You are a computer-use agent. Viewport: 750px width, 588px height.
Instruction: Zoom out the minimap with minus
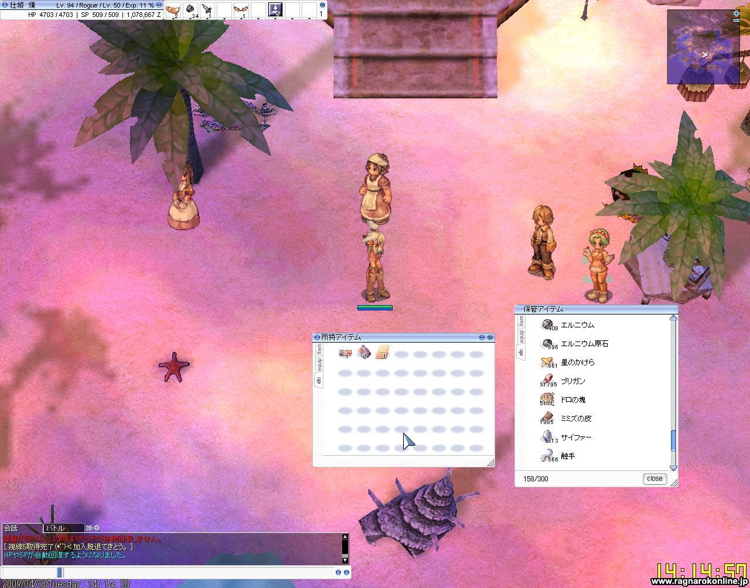[736, 22]
